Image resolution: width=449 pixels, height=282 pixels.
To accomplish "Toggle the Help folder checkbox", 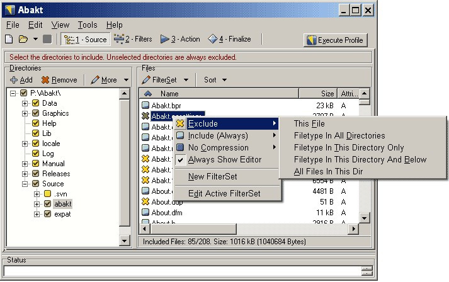I will pos(36,123).
